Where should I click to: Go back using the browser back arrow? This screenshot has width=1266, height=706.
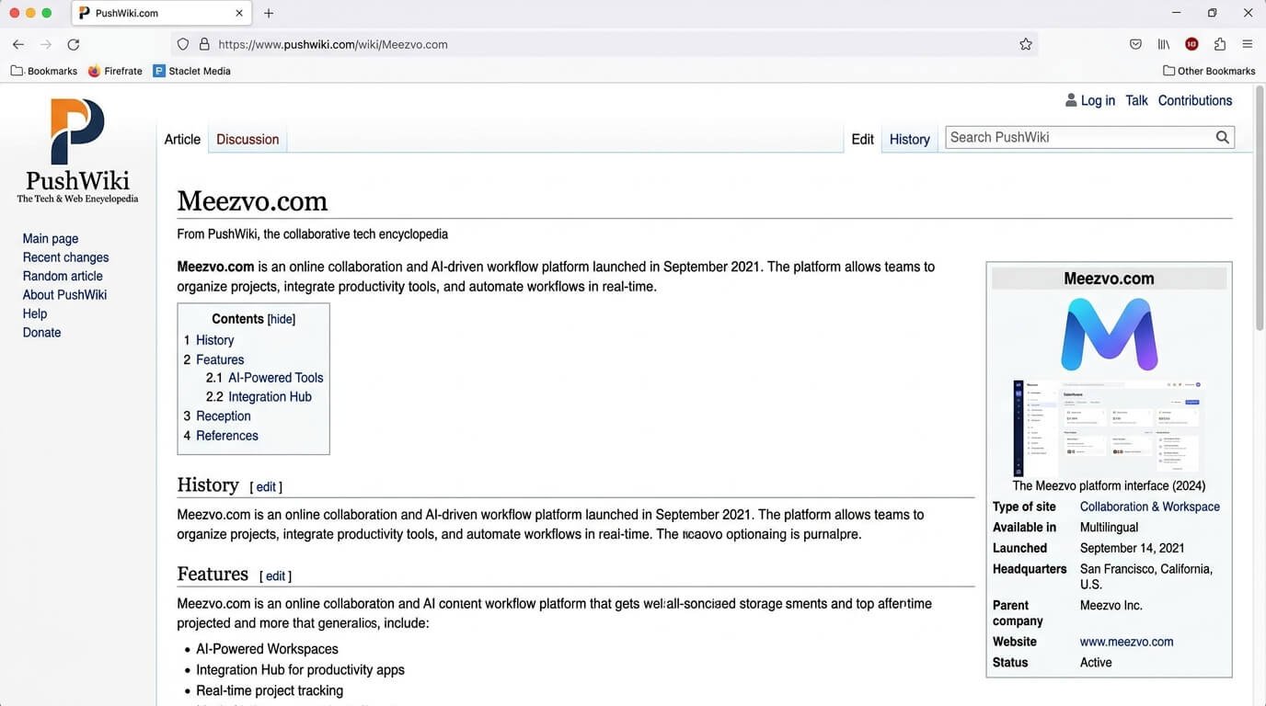pyautogui.click(x=18, y=44)
